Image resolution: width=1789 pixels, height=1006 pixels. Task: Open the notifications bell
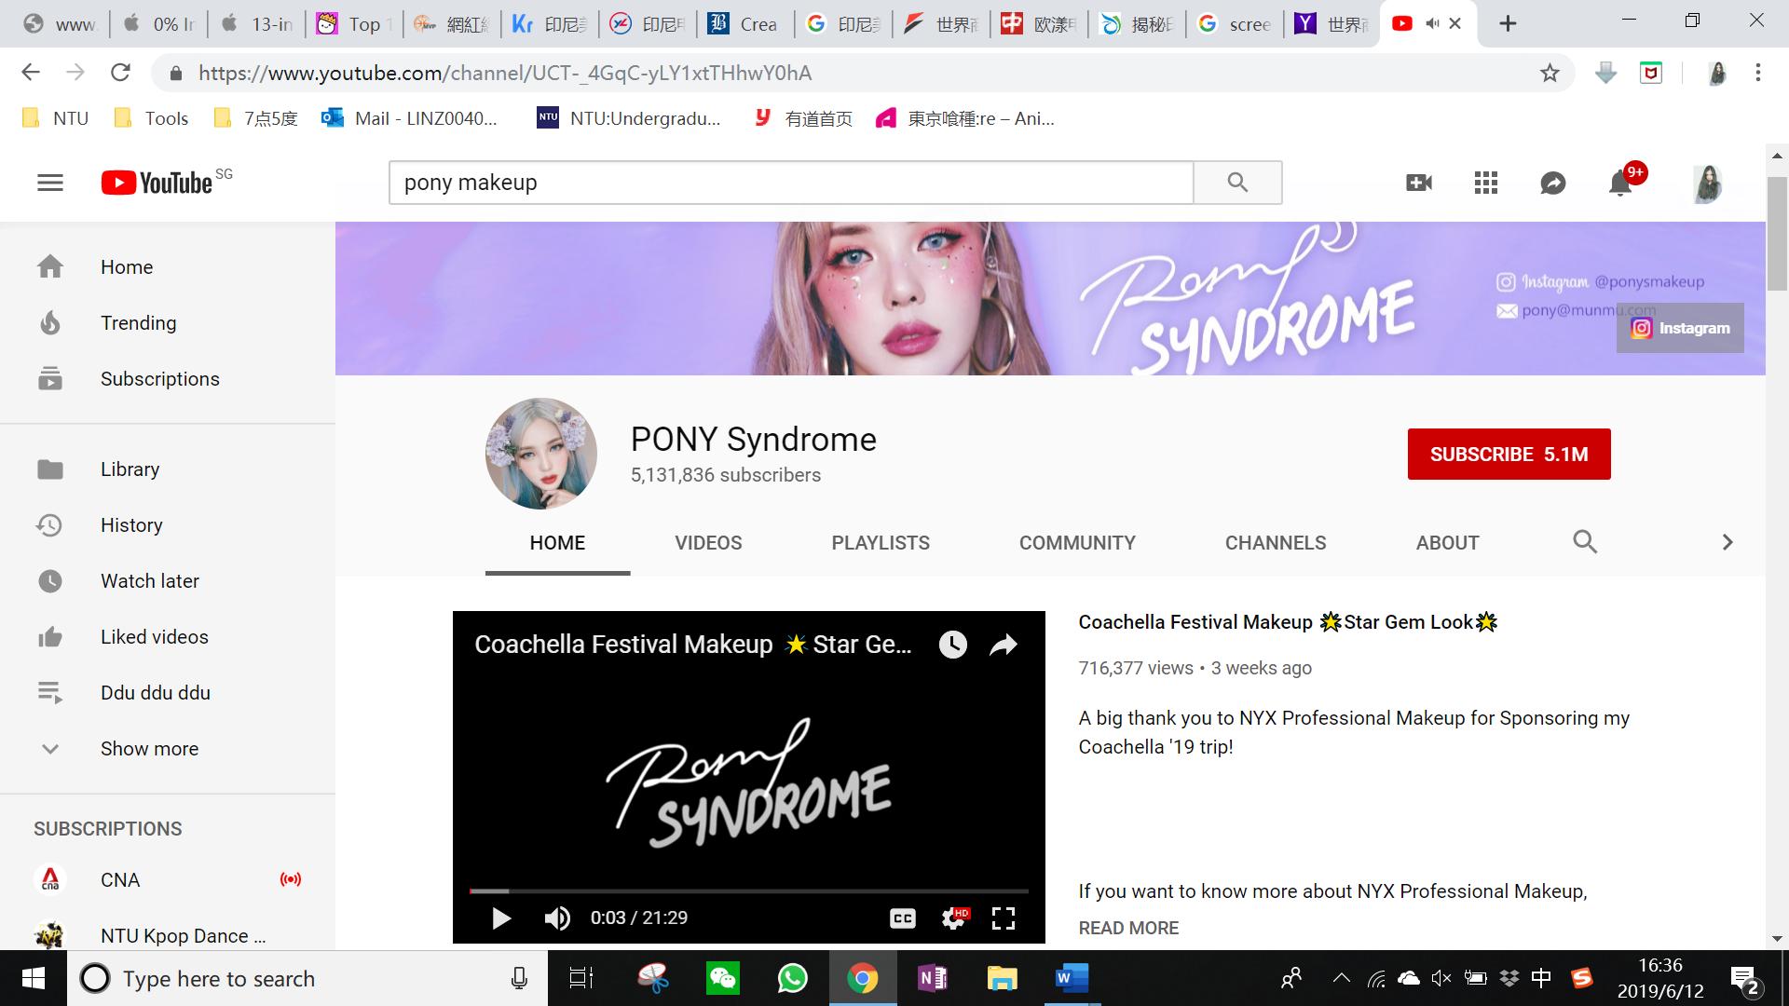[1620, 184]
